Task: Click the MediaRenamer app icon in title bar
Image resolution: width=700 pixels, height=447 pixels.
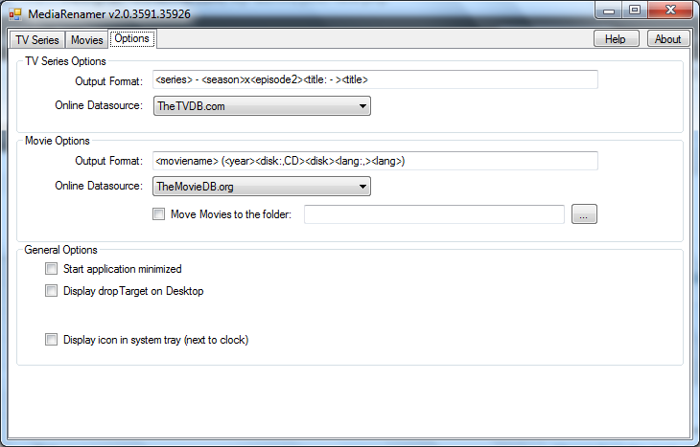Action: pos(15,12)
